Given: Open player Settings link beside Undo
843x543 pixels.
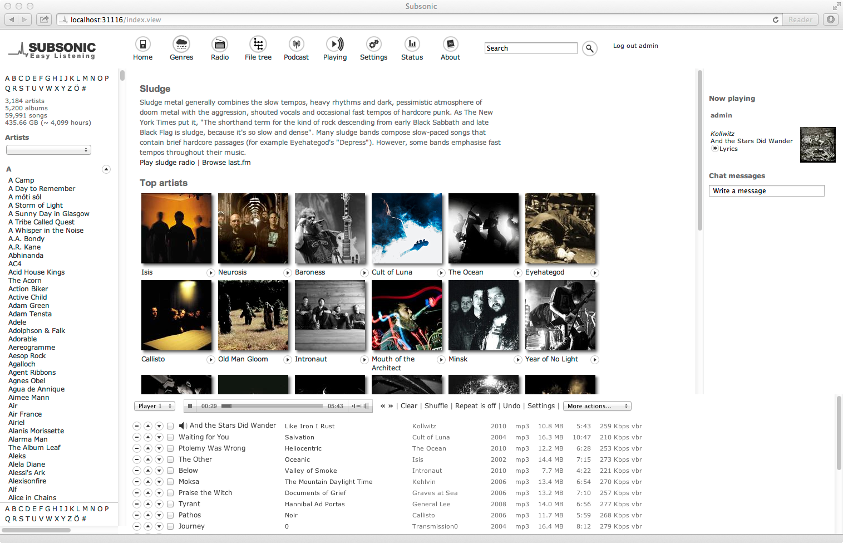Looking at the screenshot, I should tap(541, 406).
